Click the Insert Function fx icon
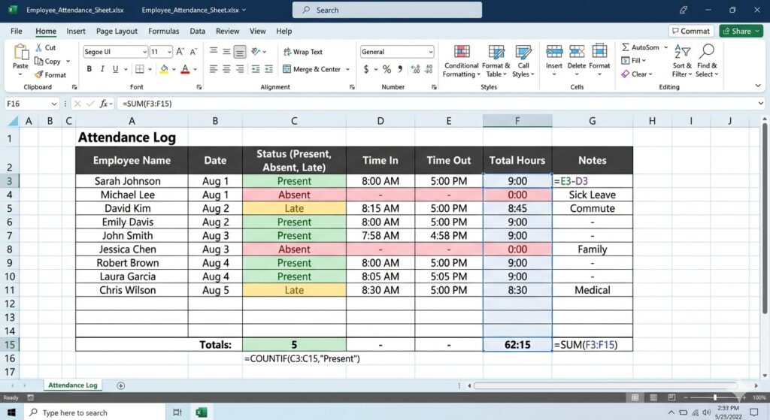The height and width of the screenshot is (420, 770). pos(104,104)
